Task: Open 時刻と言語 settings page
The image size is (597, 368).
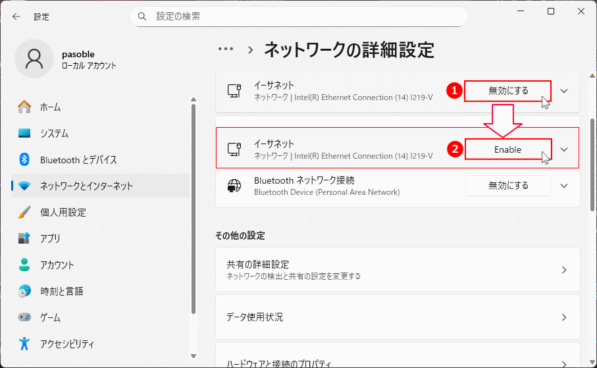Action: click(x=101, y=291)
